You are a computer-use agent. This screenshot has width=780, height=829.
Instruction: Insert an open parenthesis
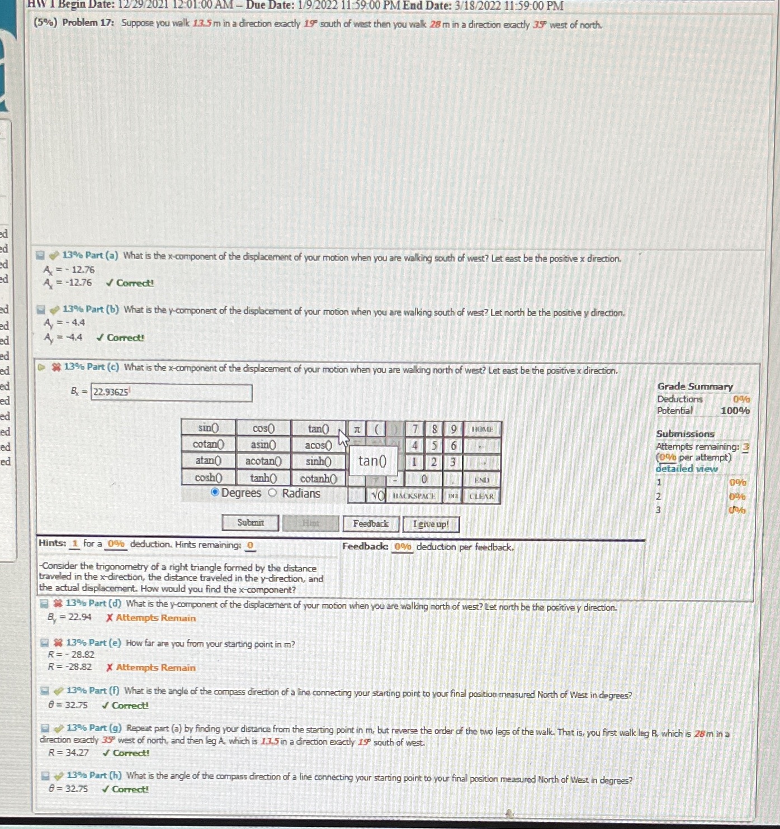(x=376, y=429)
